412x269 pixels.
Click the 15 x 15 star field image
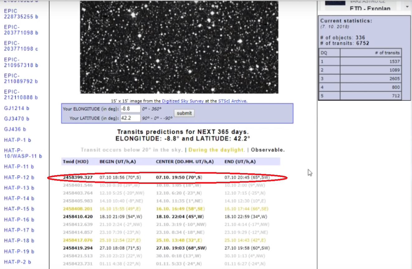coord(179,47)
